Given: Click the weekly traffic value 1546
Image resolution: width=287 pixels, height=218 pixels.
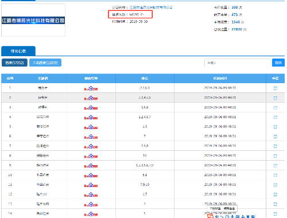Looking at the screenshot, I should (236, 22).
